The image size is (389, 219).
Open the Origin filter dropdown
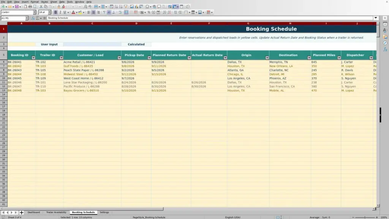267,58
